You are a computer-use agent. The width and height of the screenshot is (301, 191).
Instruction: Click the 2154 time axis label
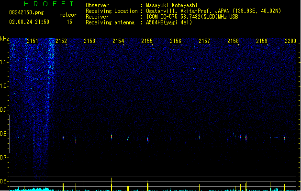pos(118,41)
